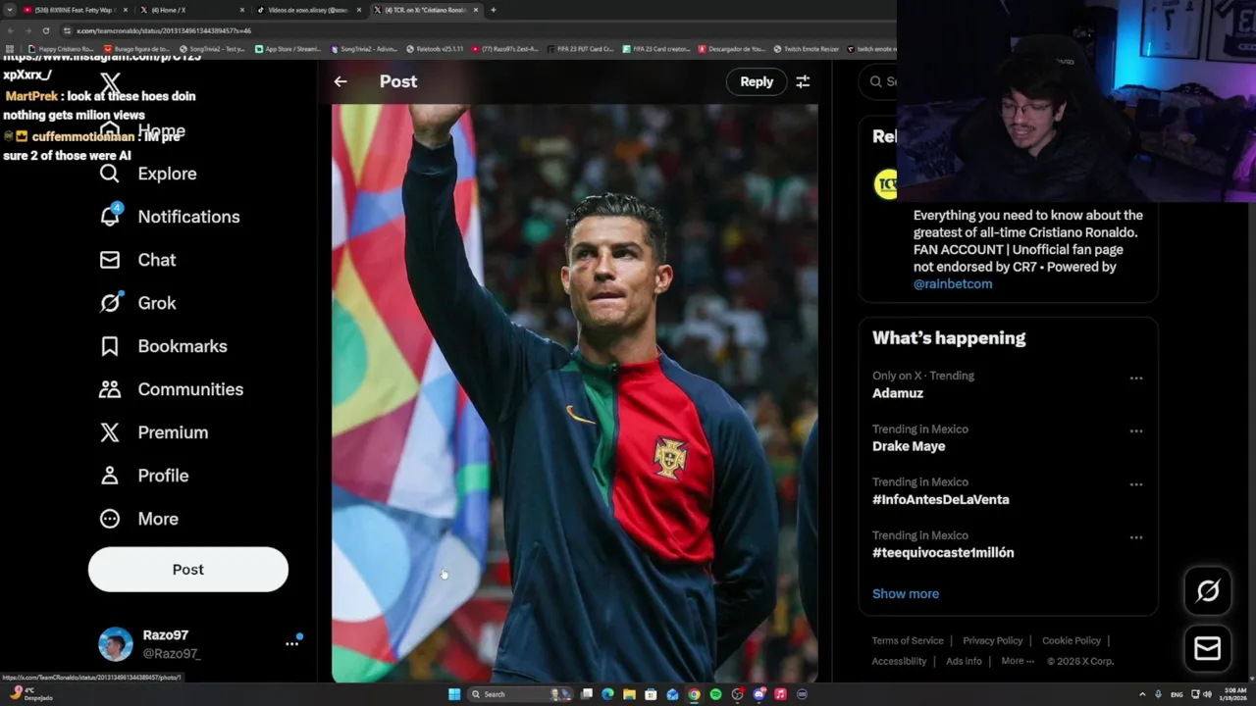Open Discord from the taskbar
Image resolution: width=1256 pixels, height=706 pixels.
pyautogui.click(x=759, y=694)
